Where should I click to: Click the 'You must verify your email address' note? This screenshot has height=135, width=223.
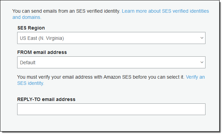pos(101,77)
